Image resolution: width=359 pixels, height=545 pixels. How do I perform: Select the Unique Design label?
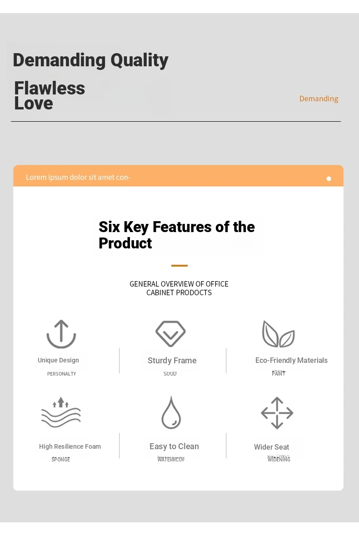coord(58,360)
